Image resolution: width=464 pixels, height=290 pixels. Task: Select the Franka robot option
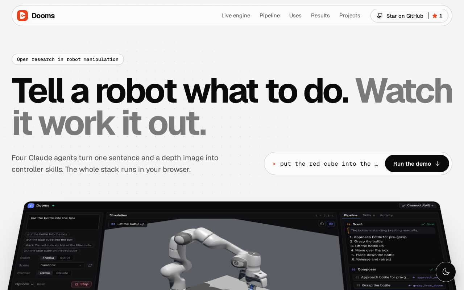(48, 258)
